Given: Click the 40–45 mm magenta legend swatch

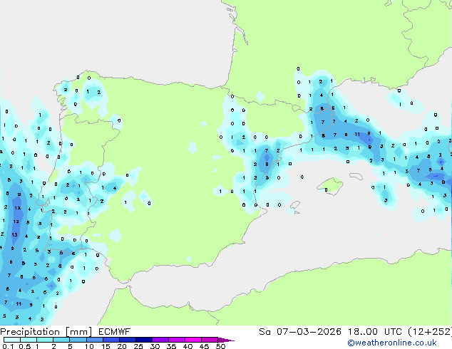Looking at the screenshot, I should click(x=193, y=340).
